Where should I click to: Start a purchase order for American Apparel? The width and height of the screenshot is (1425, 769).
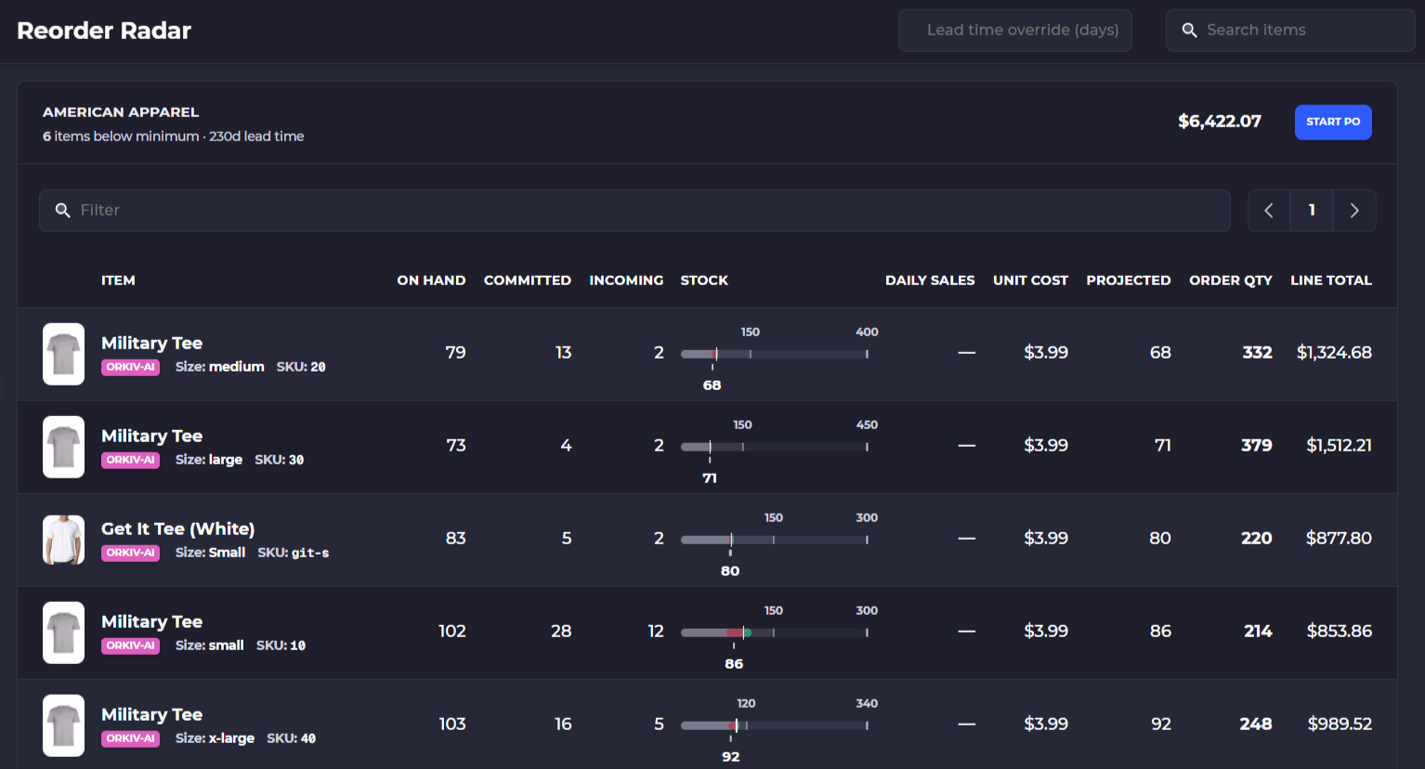(1333, 122)
